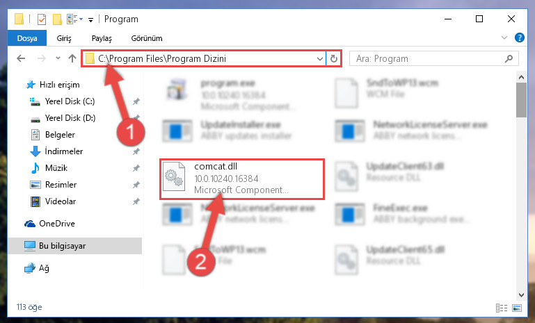This screenshot has width=535, height=323.
Task: Open the Dosya menu tab
Action: click(27, 38)
